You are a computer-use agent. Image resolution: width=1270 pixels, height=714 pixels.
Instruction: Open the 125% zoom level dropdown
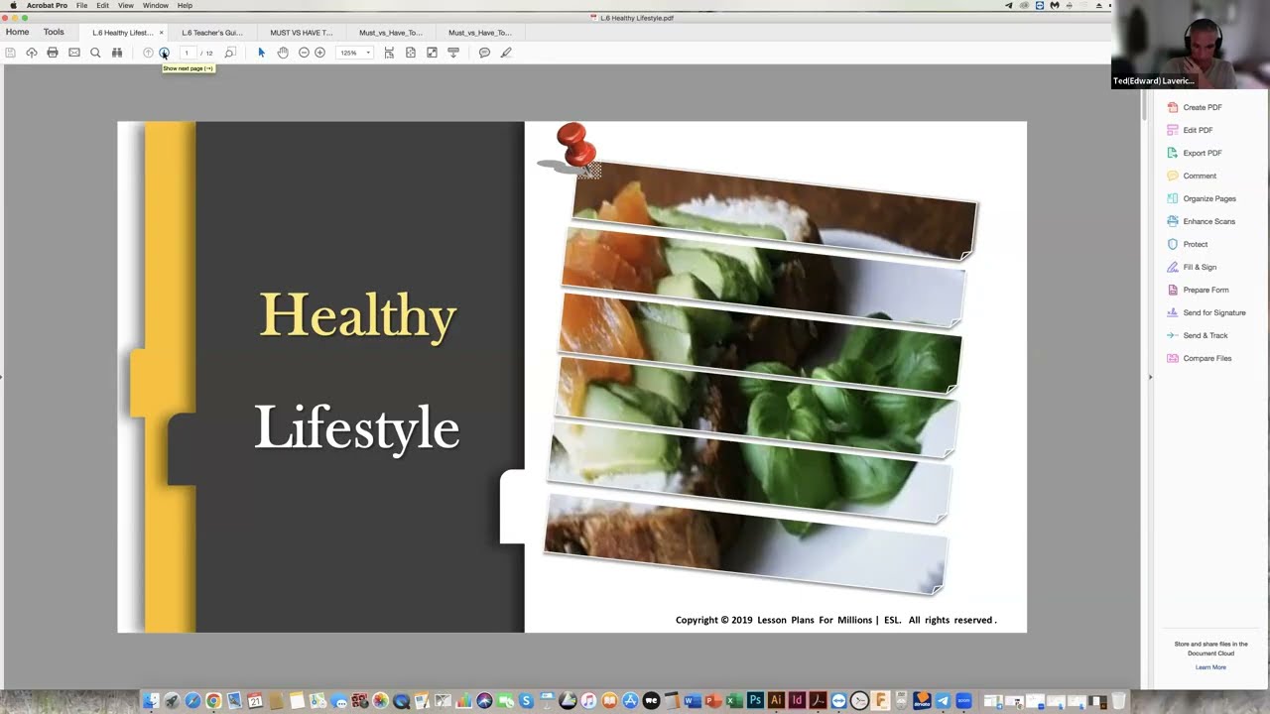tap(354, 53)
